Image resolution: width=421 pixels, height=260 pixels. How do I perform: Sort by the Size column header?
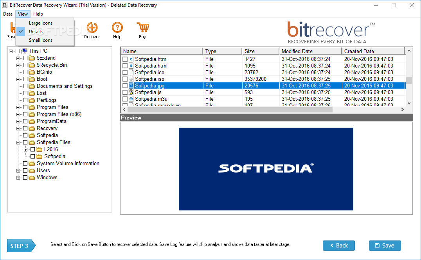[x=261, y=51]
